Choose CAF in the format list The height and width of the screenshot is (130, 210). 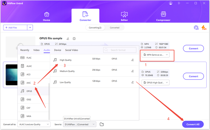pyautogui.click(x=34, y=108)
